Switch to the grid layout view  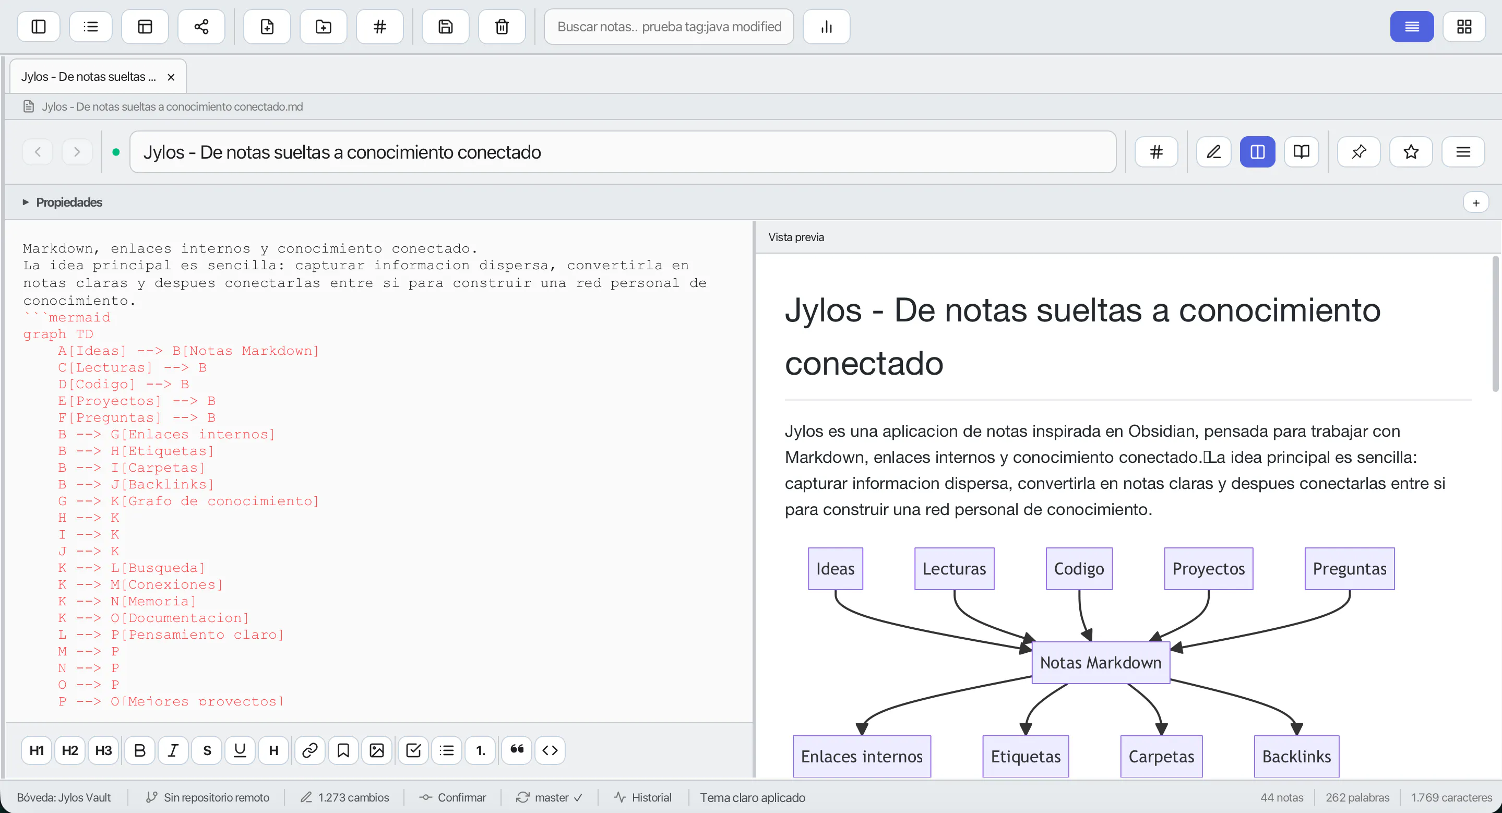(1464, 27)
